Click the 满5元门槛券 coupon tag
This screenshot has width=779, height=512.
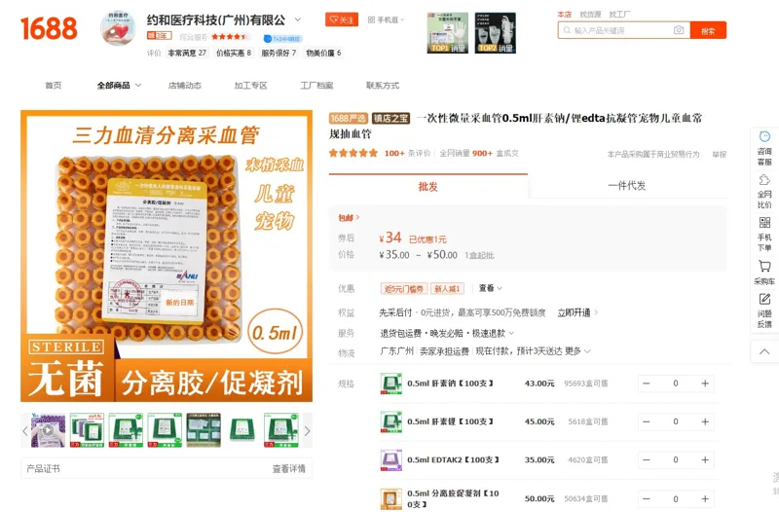pyautogui.click(x=403, y=288)
